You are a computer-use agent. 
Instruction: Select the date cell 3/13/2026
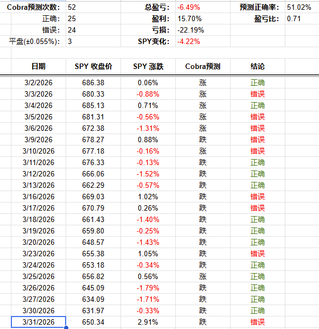(39, 185)
